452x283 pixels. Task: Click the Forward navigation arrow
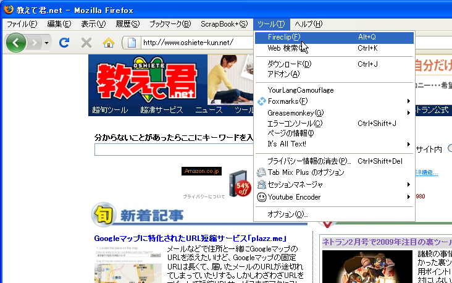click(34, 43)
